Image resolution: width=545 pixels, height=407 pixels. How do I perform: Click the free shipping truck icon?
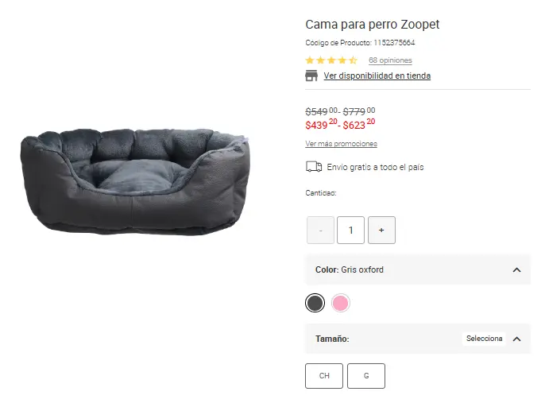pos(313,167)
